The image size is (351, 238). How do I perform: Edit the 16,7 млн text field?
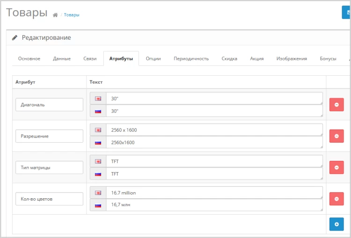click(214, 205)
